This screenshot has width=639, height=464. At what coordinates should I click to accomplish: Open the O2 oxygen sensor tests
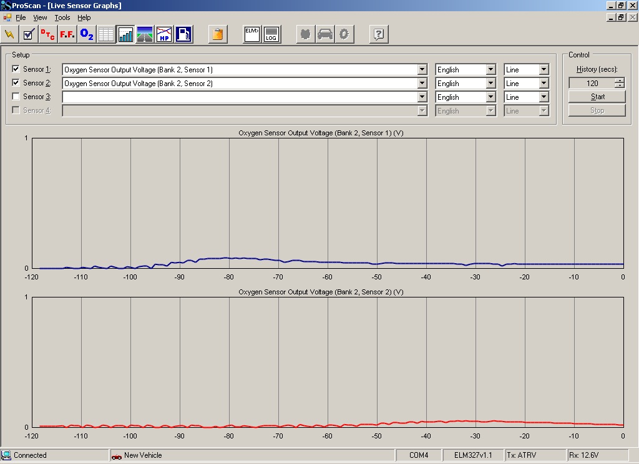tap(87, 34)
